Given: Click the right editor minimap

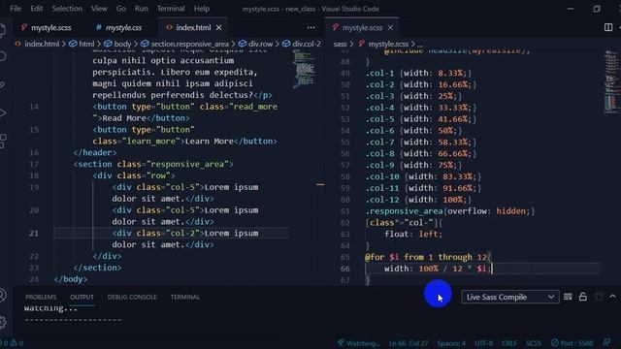Looking at the screenshot, I should pos(612,81).
